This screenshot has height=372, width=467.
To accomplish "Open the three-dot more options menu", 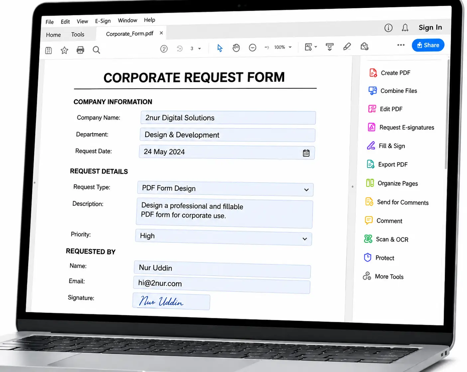I will pyautogui.click(x=401, y=45).
